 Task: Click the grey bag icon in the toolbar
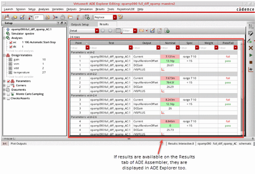pyautogui.click(x=63, y=17)
